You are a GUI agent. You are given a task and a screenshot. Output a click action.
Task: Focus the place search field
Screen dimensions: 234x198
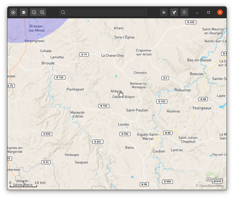pos(103,12)
